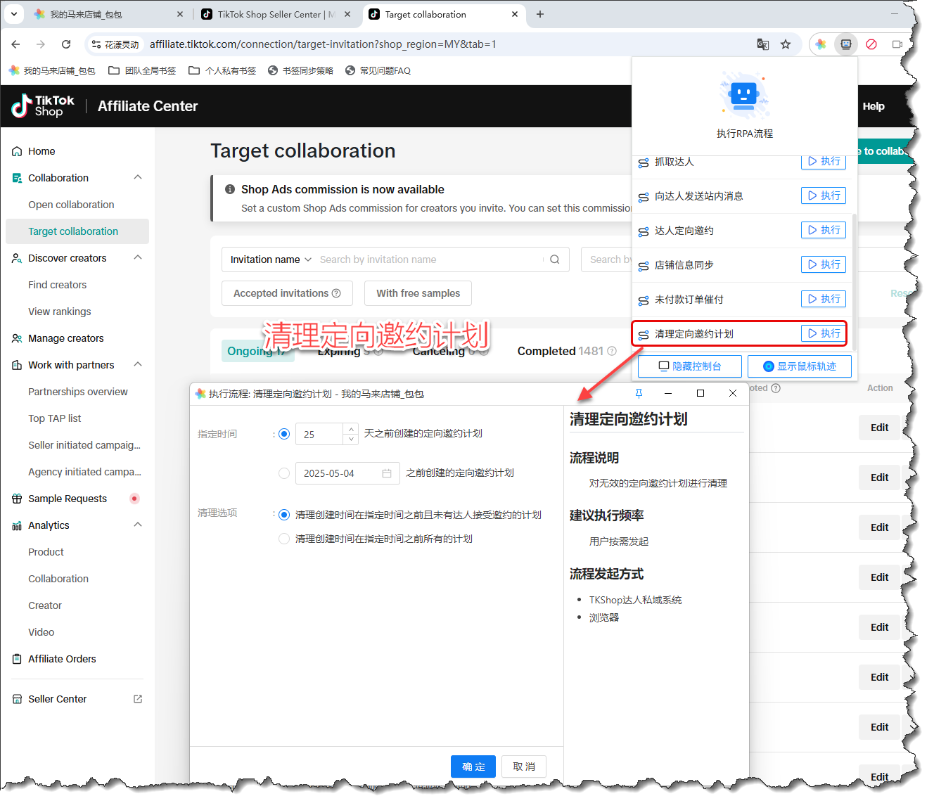
Task: Collapse the Discover creators sidebar section
Action: click(138, 257)
